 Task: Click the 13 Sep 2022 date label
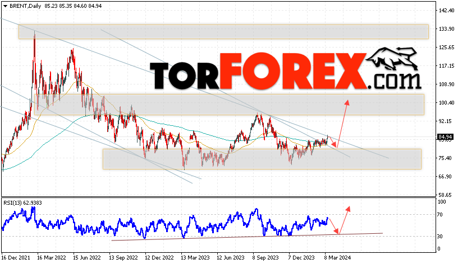coord(123,258)
